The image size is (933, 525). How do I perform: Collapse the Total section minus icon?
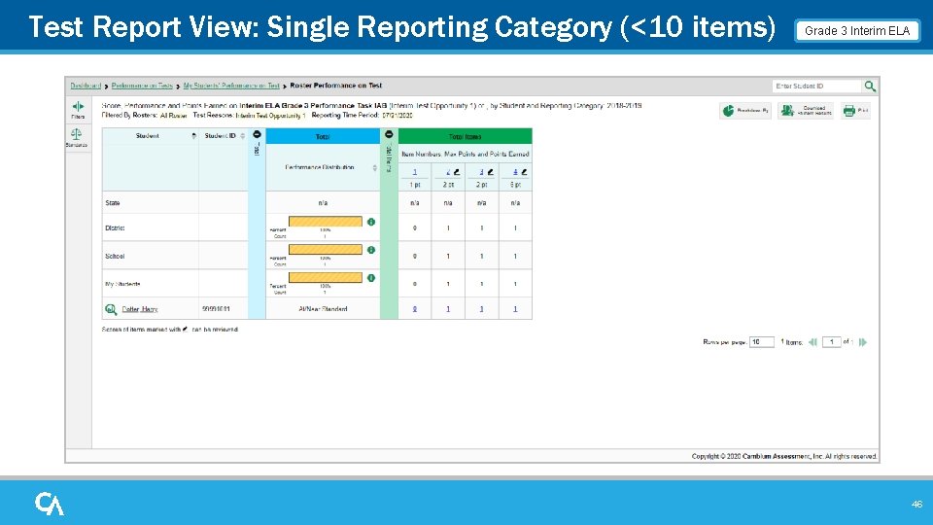[257, 134]
